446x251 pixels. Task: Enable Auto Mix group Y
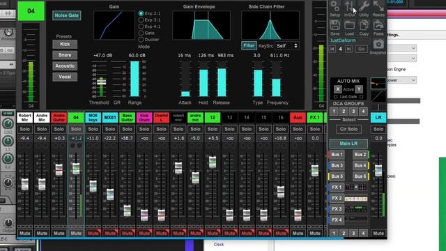click(x=359, y=89)
